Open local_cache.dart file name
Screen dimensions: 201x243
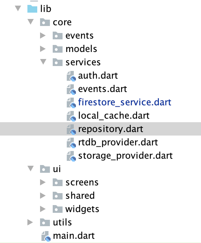coord(114,116)
